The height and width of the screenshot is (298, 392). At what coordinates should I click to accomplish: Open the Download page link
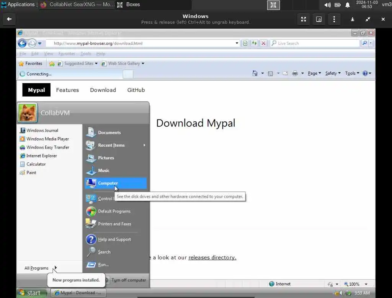[103, 90]
